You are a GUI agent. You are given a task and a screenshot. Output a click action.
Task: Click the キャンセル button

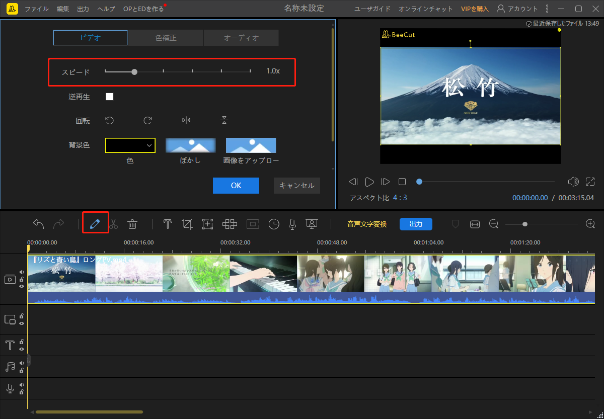click(296, 185)
